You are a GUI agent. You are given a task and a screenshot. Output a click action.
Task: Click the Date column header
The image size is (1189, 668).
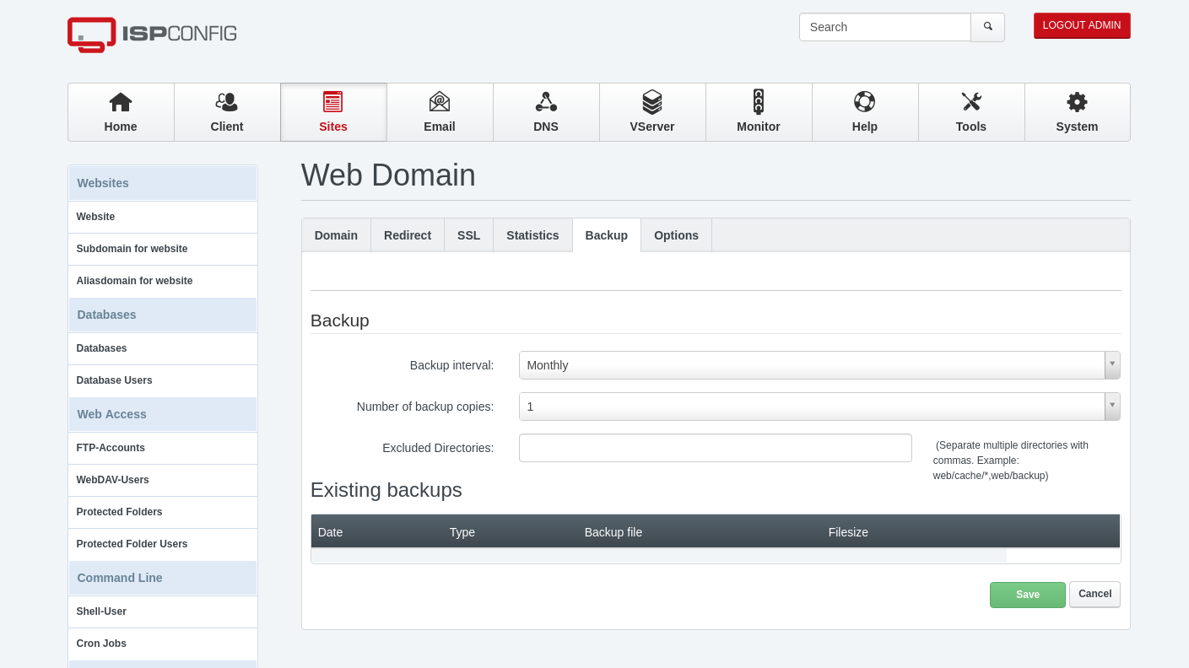pos(330,532)
